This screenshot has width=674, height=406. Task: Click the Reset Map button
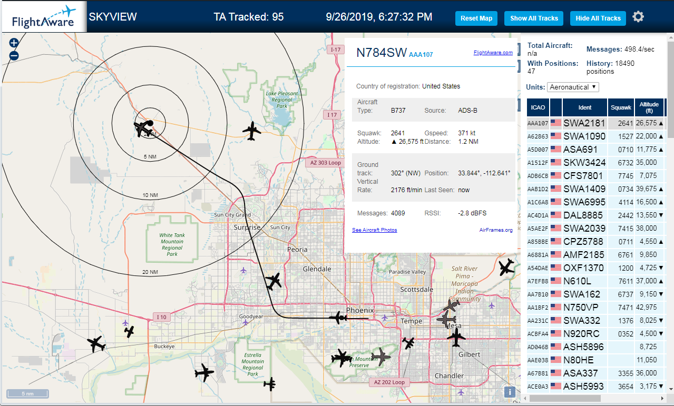pyautogui.click(x=476, y=18)
